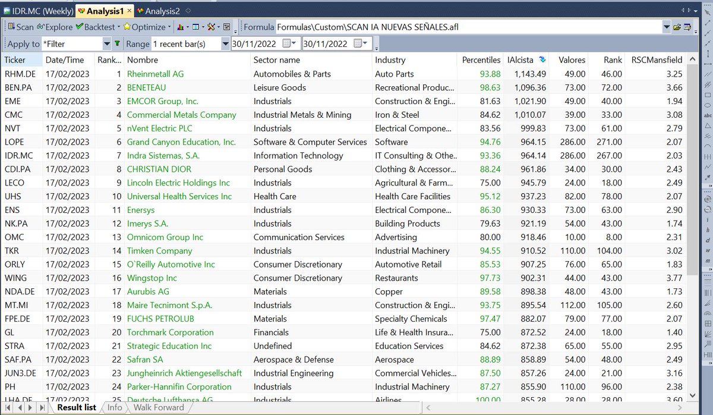
Task: Select the parallel lines drawing tool
Action: click(706, 74)
